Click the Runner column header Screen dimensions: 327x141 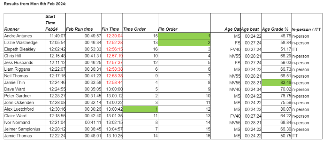click(12, 29)
